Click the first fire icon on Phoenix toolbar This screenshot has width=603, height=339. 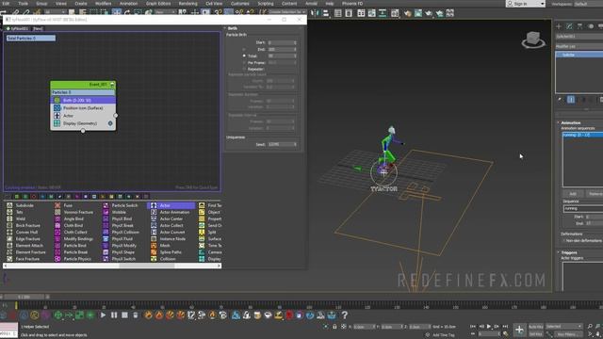pyautogui.click(x=148, y=315)
